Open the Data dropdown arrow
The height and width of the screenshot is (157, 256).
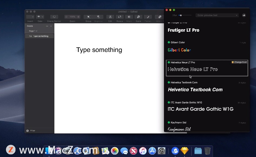click(42, 17)
